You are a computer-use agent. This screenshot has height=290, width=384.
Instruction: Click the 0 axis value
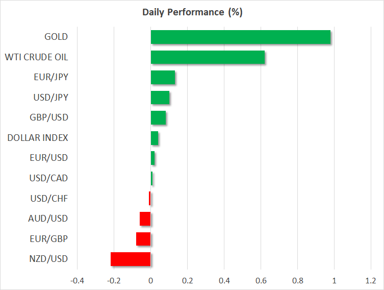pos(150,281)
